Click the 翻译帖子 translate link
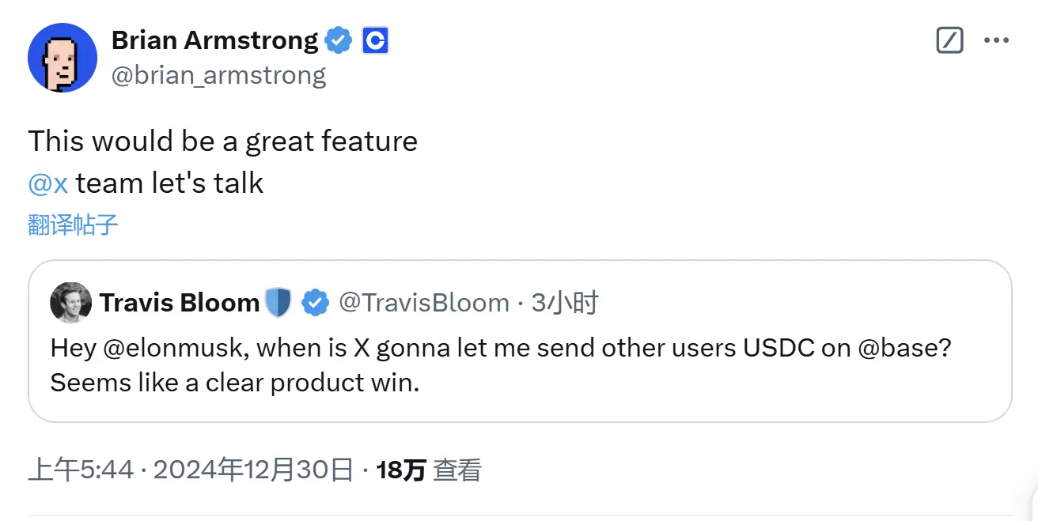The height and width of the screenshot is (521, 1038). tap(73, 225)
